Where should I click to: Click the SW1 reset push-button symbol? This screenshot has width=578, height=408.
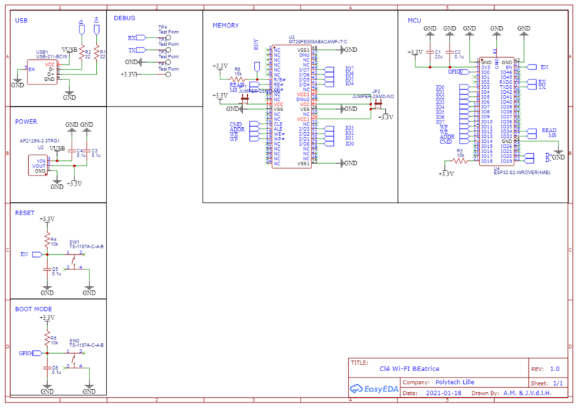pos(75,254)
